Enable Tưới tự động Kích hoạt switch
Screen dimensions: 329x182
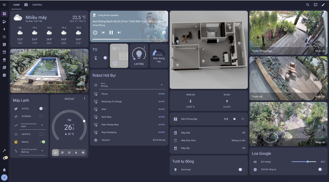click(x=241, y=170)
